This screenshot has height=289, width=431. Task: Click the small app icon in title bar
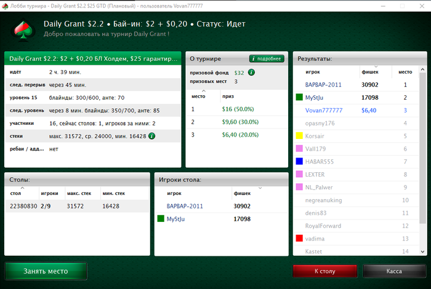click(5, 6)
